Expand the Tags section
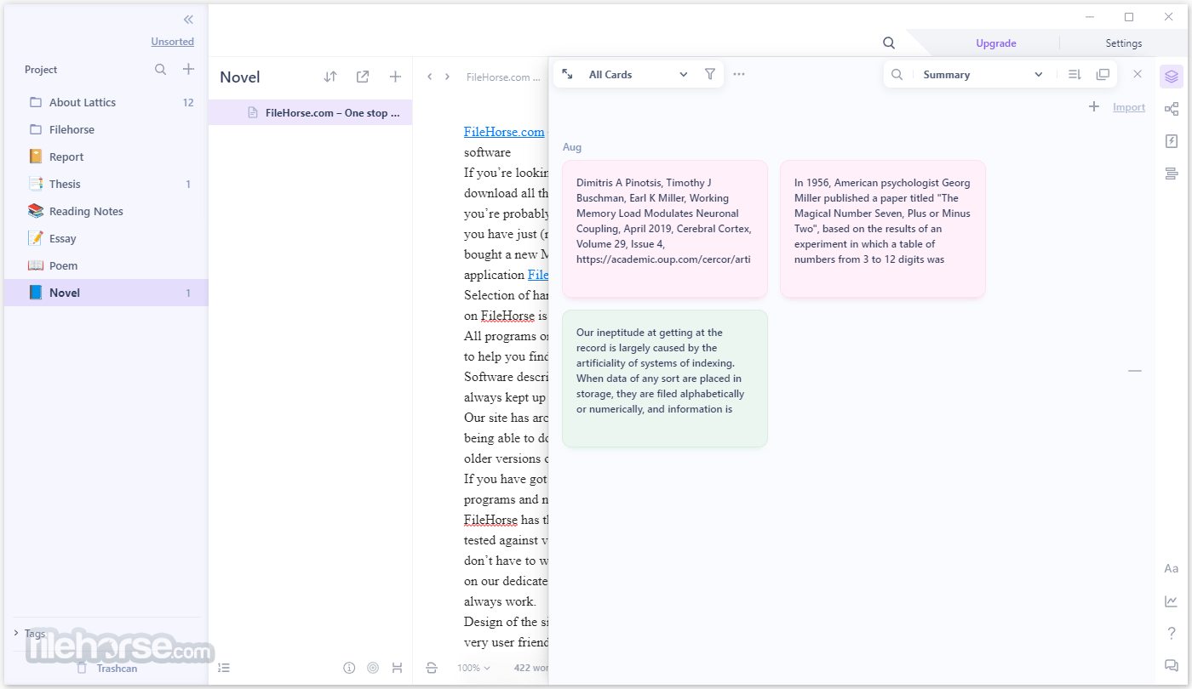1192x689 pixels. pos(30,633)
